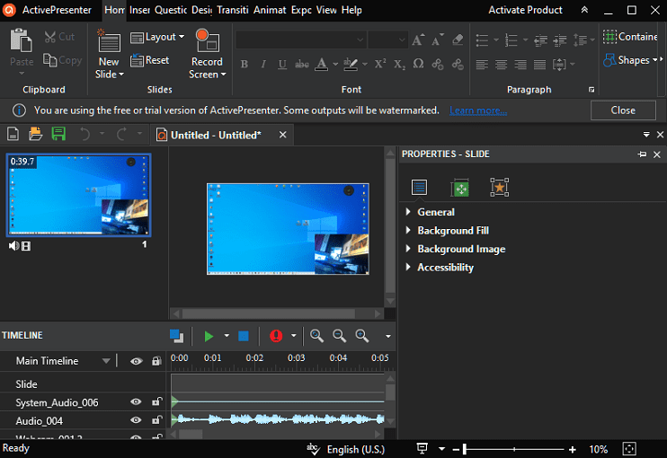Open the Questions ribbon tab
Screen dimensions: 667x458
point(171,10)
